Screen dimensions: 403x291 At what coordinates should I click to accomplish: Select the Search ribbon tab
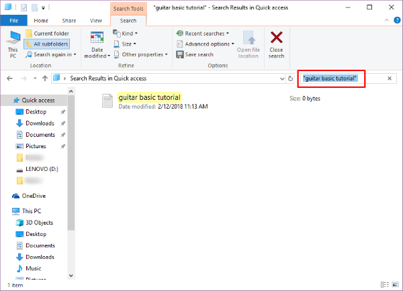(x=128, y=21)
